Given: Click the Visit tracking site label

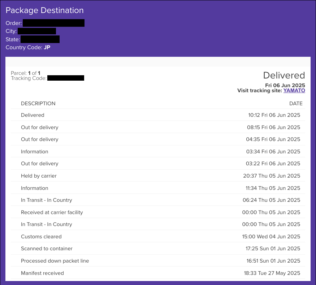Looking at the screenshot, I should click(260, 90).
